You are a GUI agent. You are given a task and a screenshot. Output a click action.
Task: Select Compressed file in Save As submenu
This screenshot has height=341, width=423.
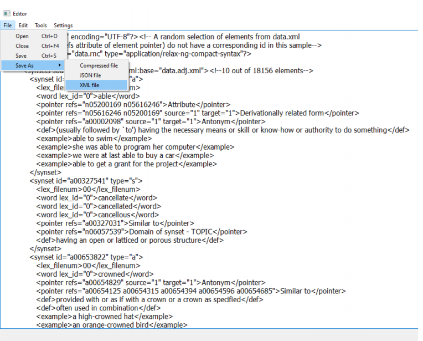(96, 65)
